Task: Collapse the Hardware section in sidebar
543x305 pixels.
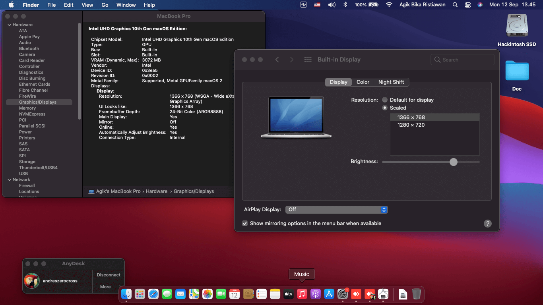Action: coord(9,25)
